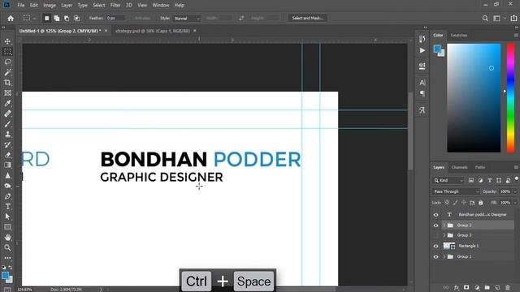The image size is (520, 292).
Task: Select the Frame tool
Action: 7,92
